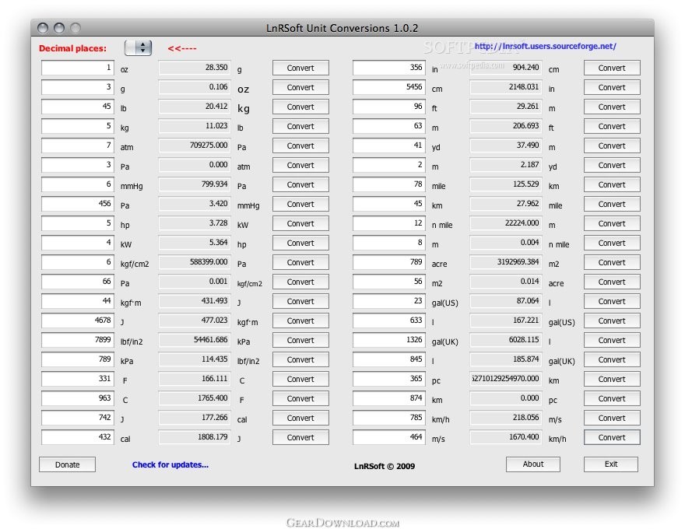Convert gal(US) to l
Screen dimensions: 685x529
coord(612,301)
